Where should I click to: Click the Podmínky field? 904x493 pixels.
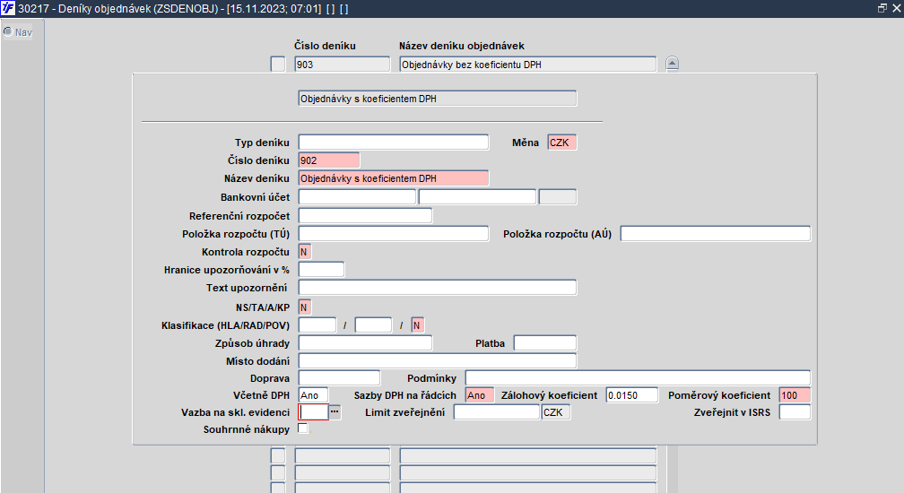coord(638,377)
